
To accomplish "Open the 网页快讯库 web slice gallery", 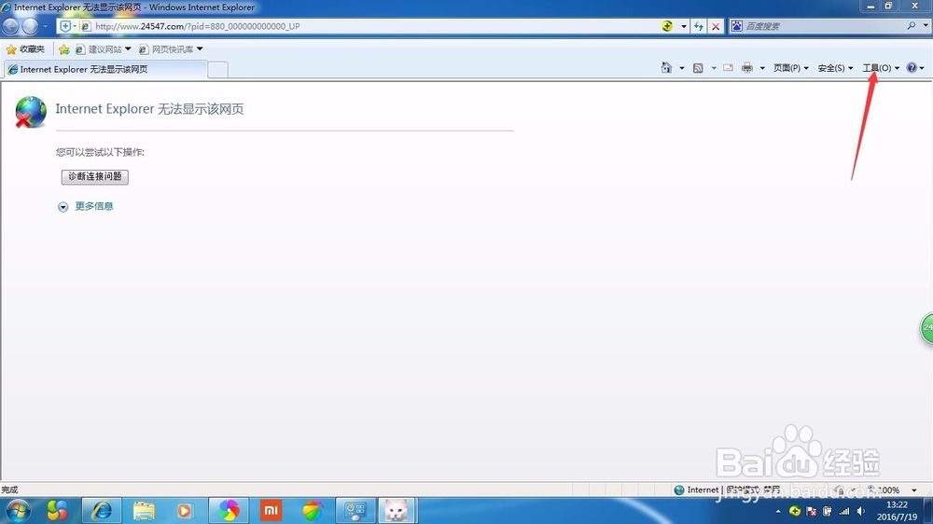I will coord(166,49).
